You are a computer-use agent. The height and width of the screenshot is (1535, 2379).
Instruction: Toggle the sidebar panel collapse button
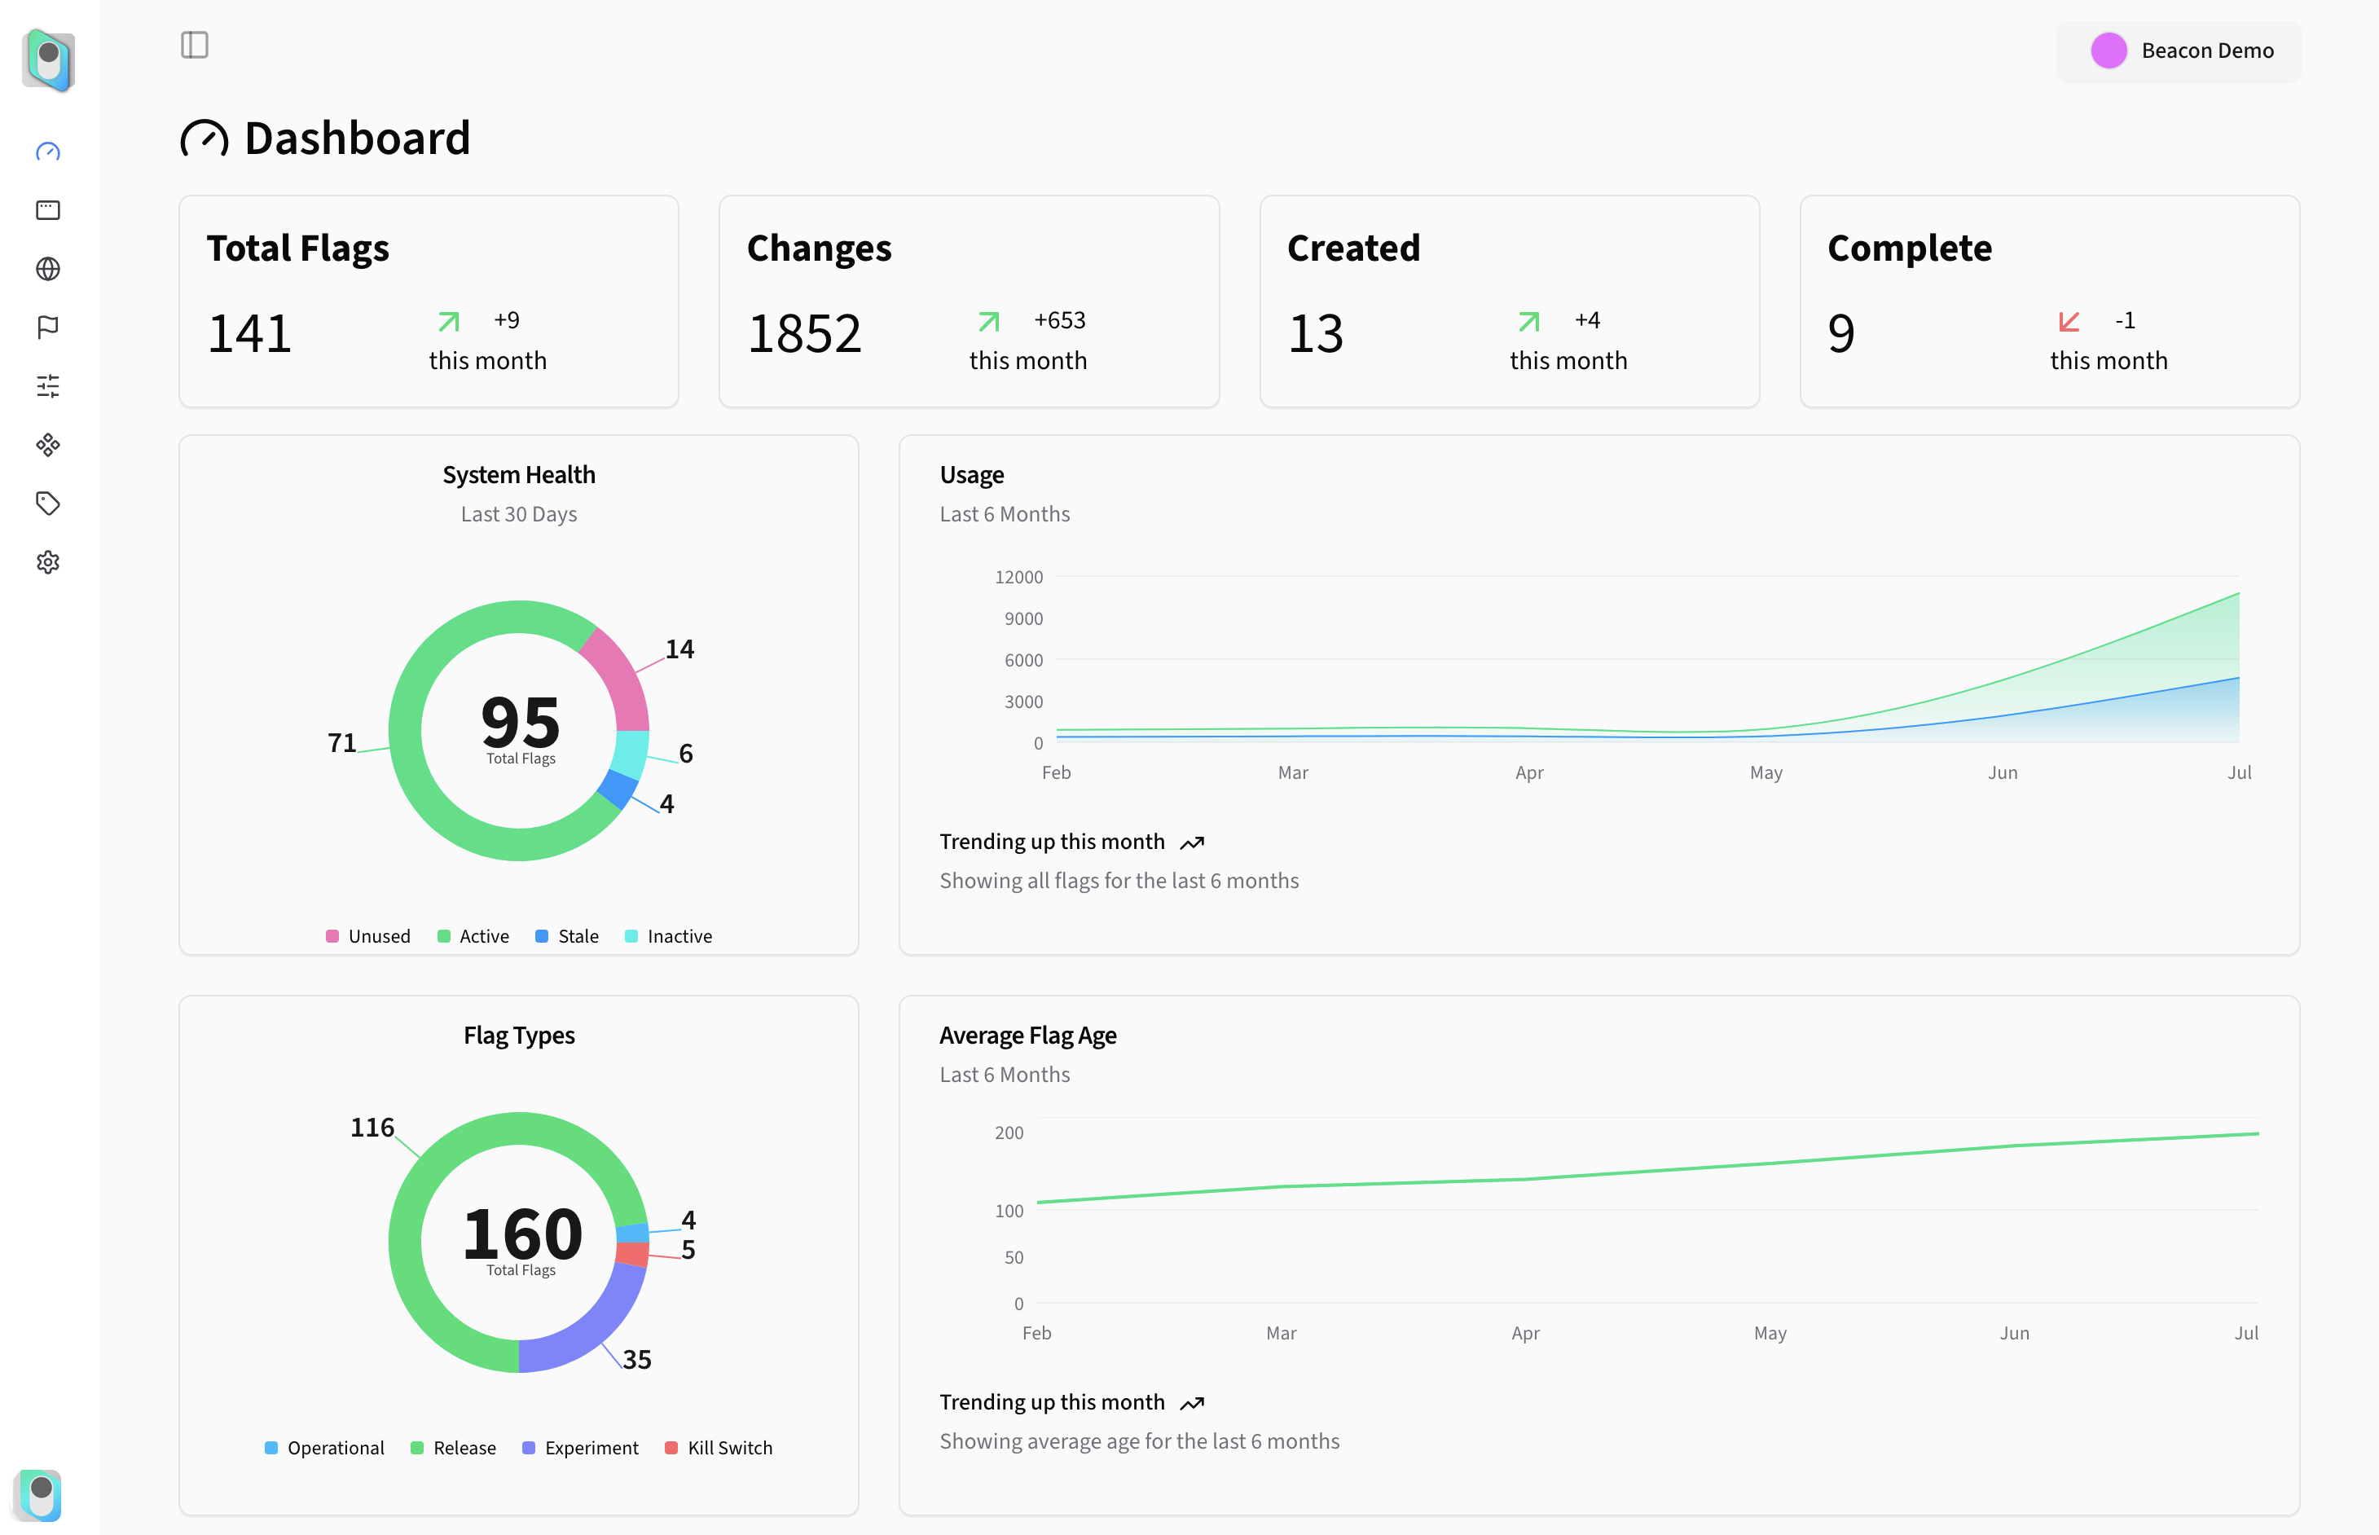coord(195,45)
